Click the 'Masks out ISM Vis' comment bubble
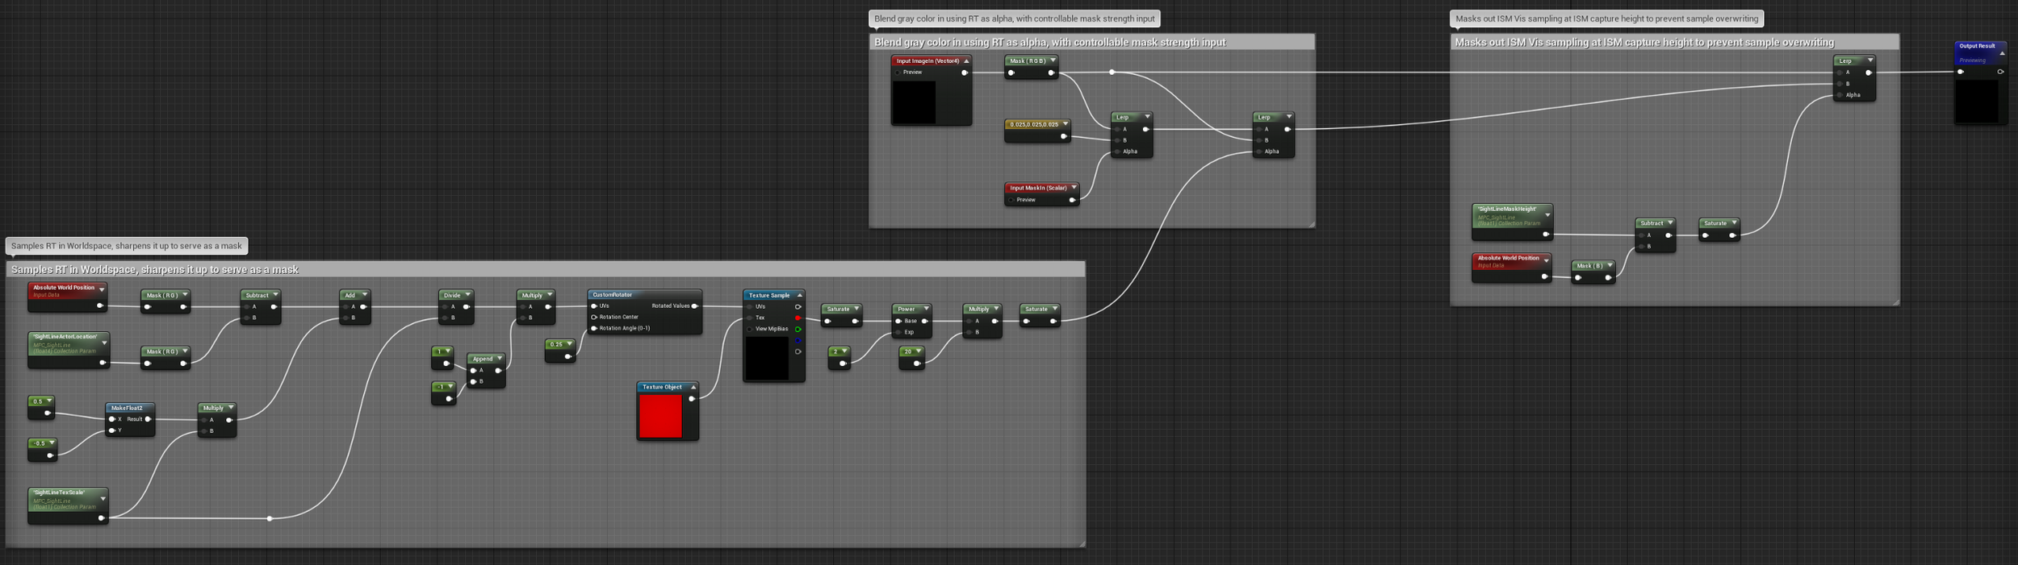This screenshot has width=2018, height=565. 1606,19
